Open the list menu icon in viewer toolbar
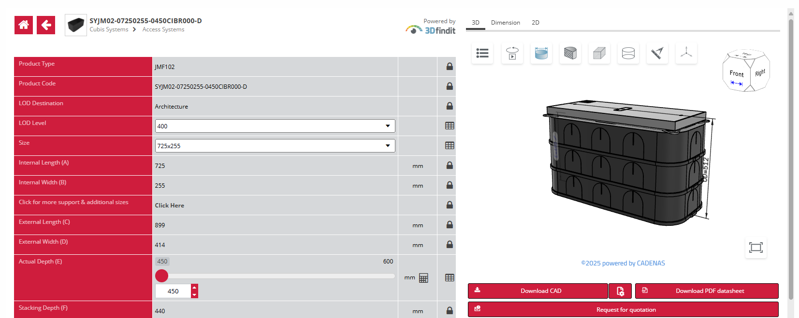 [482, 53]
